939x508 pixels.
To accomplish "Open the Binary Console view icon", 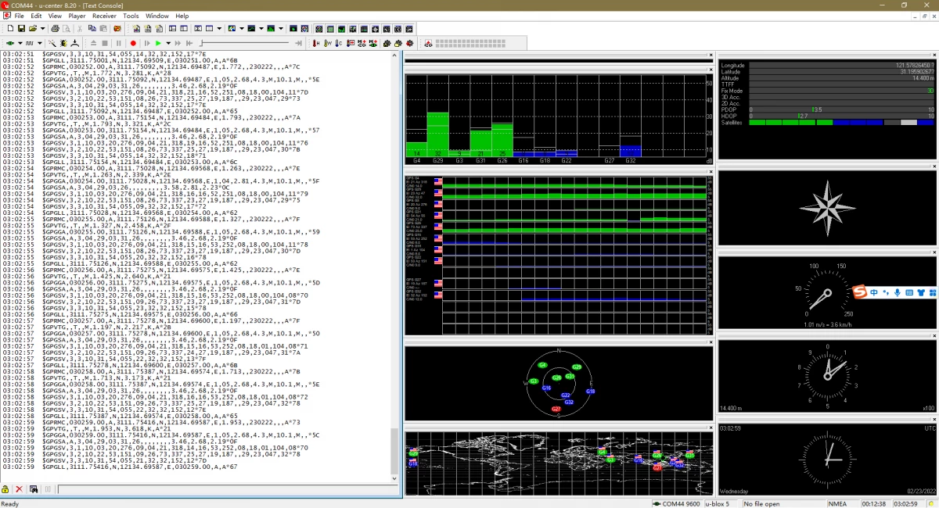I will tap(148, 29).
